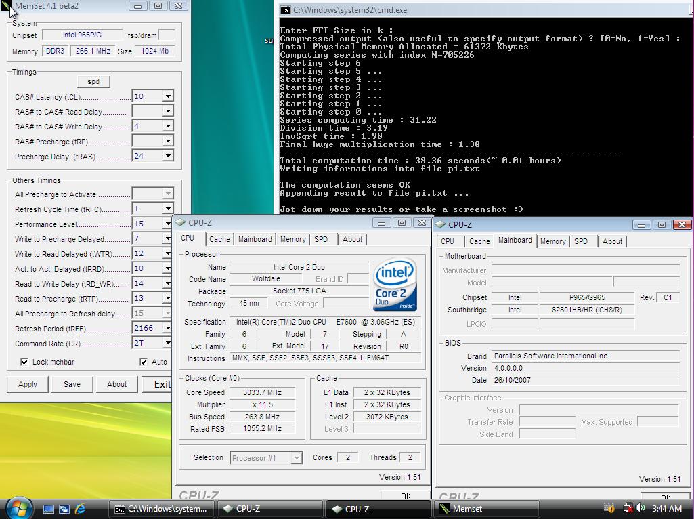Open Command Rate (CR) dropdown
The width and height of the screenshot is (694, 519).
tap(168, 343)
